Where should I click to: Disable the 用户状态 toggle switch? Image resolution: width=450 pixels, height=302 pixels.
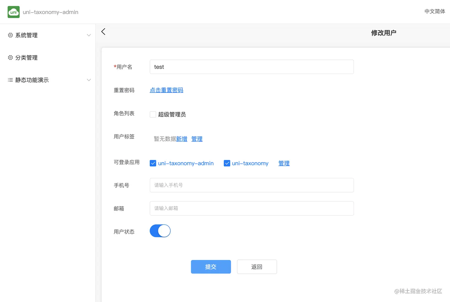click(x=160, y=231)
